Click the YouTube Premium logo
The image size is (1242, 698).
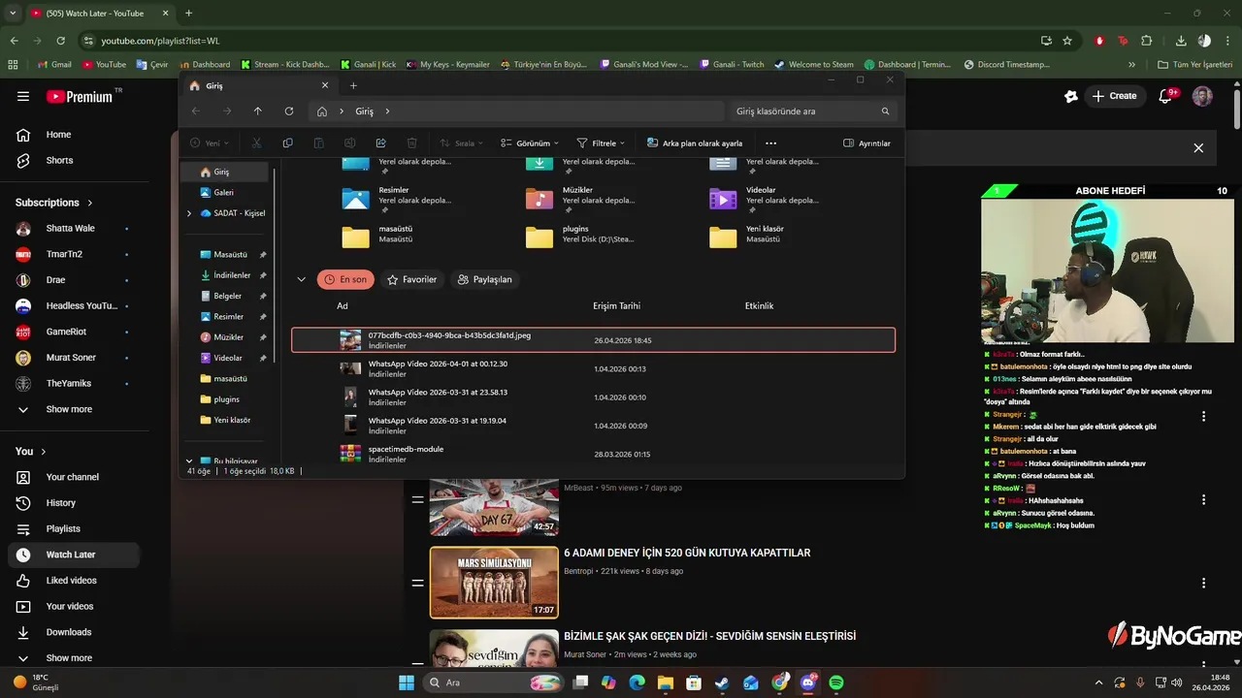tap(82, 96)
